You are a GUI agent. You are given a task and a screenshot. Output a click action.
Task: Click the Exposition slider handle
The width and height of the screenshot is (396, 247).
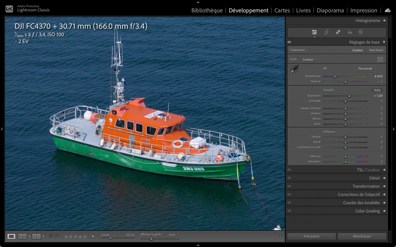click(x=349, y=96)
